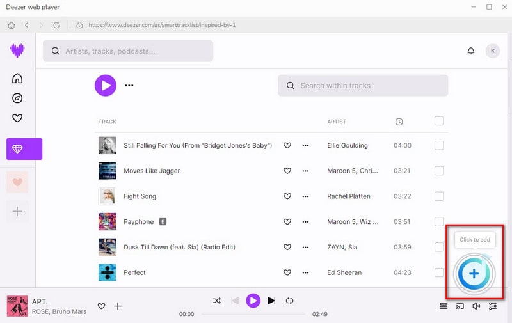Open artist ZAYN, Sia
This screenshot has height=323, width=512.
(x=342, y=248)
